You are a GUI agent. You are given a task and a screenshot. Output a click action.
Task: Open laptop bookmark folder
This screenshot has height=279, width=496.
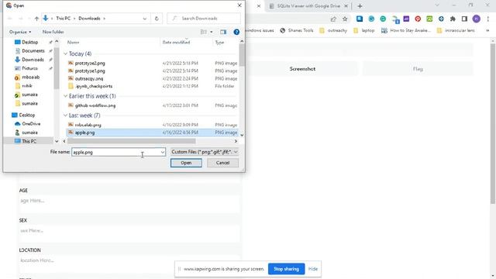363,31
